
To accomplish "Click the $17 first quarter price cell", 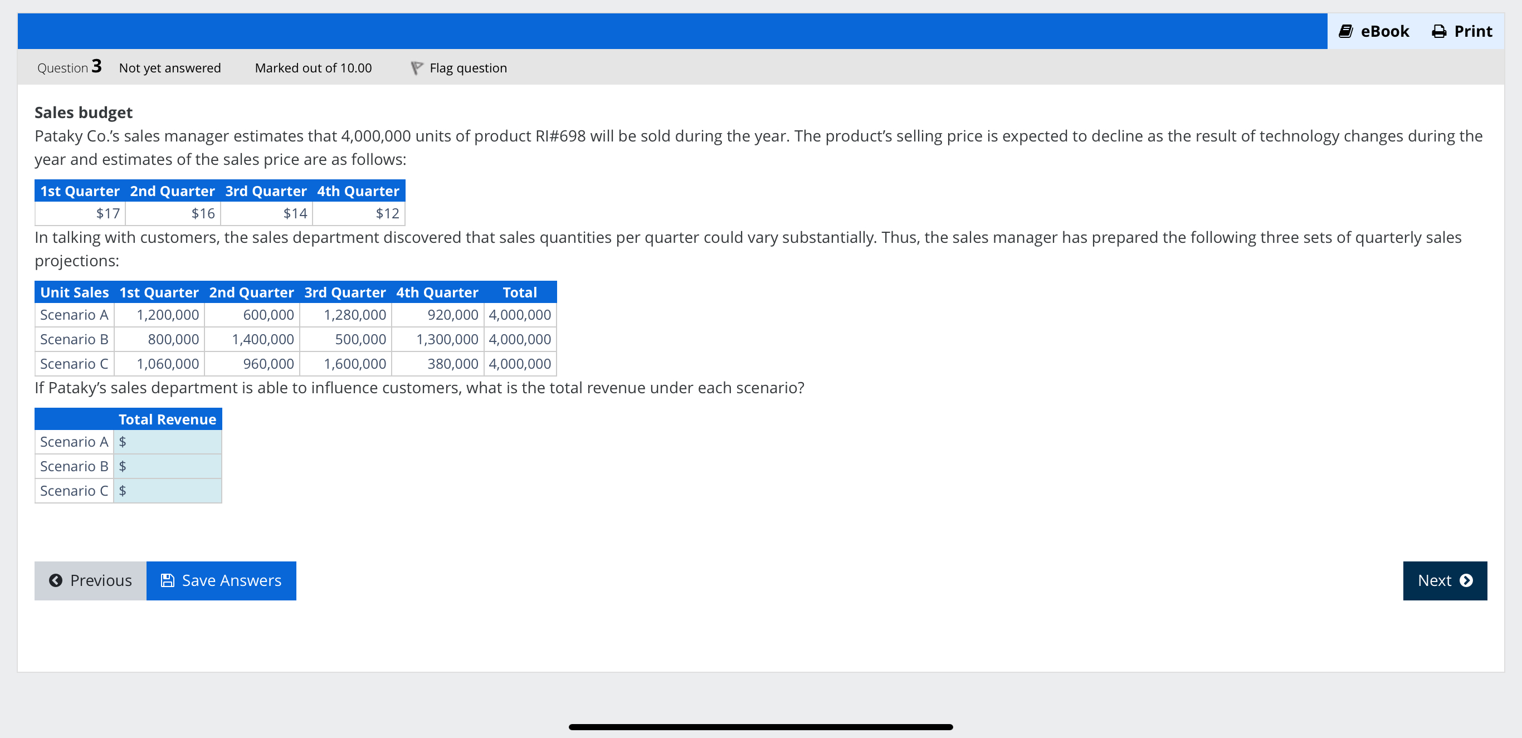I will 108,213.
